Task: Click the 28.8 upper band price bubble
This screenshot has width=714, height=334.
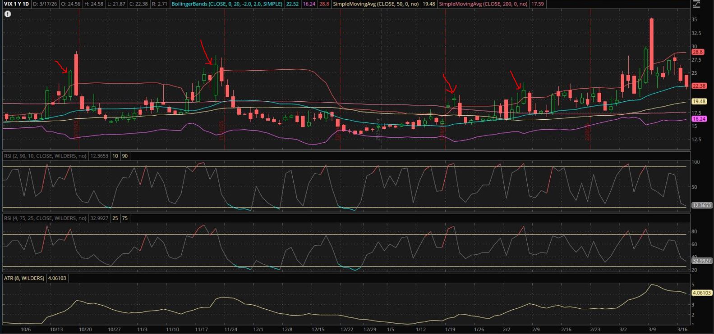Action: pyautogui.click(x=698, y=52)
